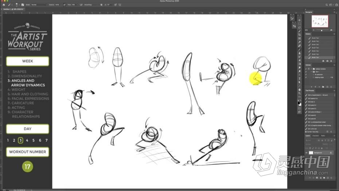Open the Brush Settings panel icon in options bar
339x191 pixels.
click(x=23, y=5)
